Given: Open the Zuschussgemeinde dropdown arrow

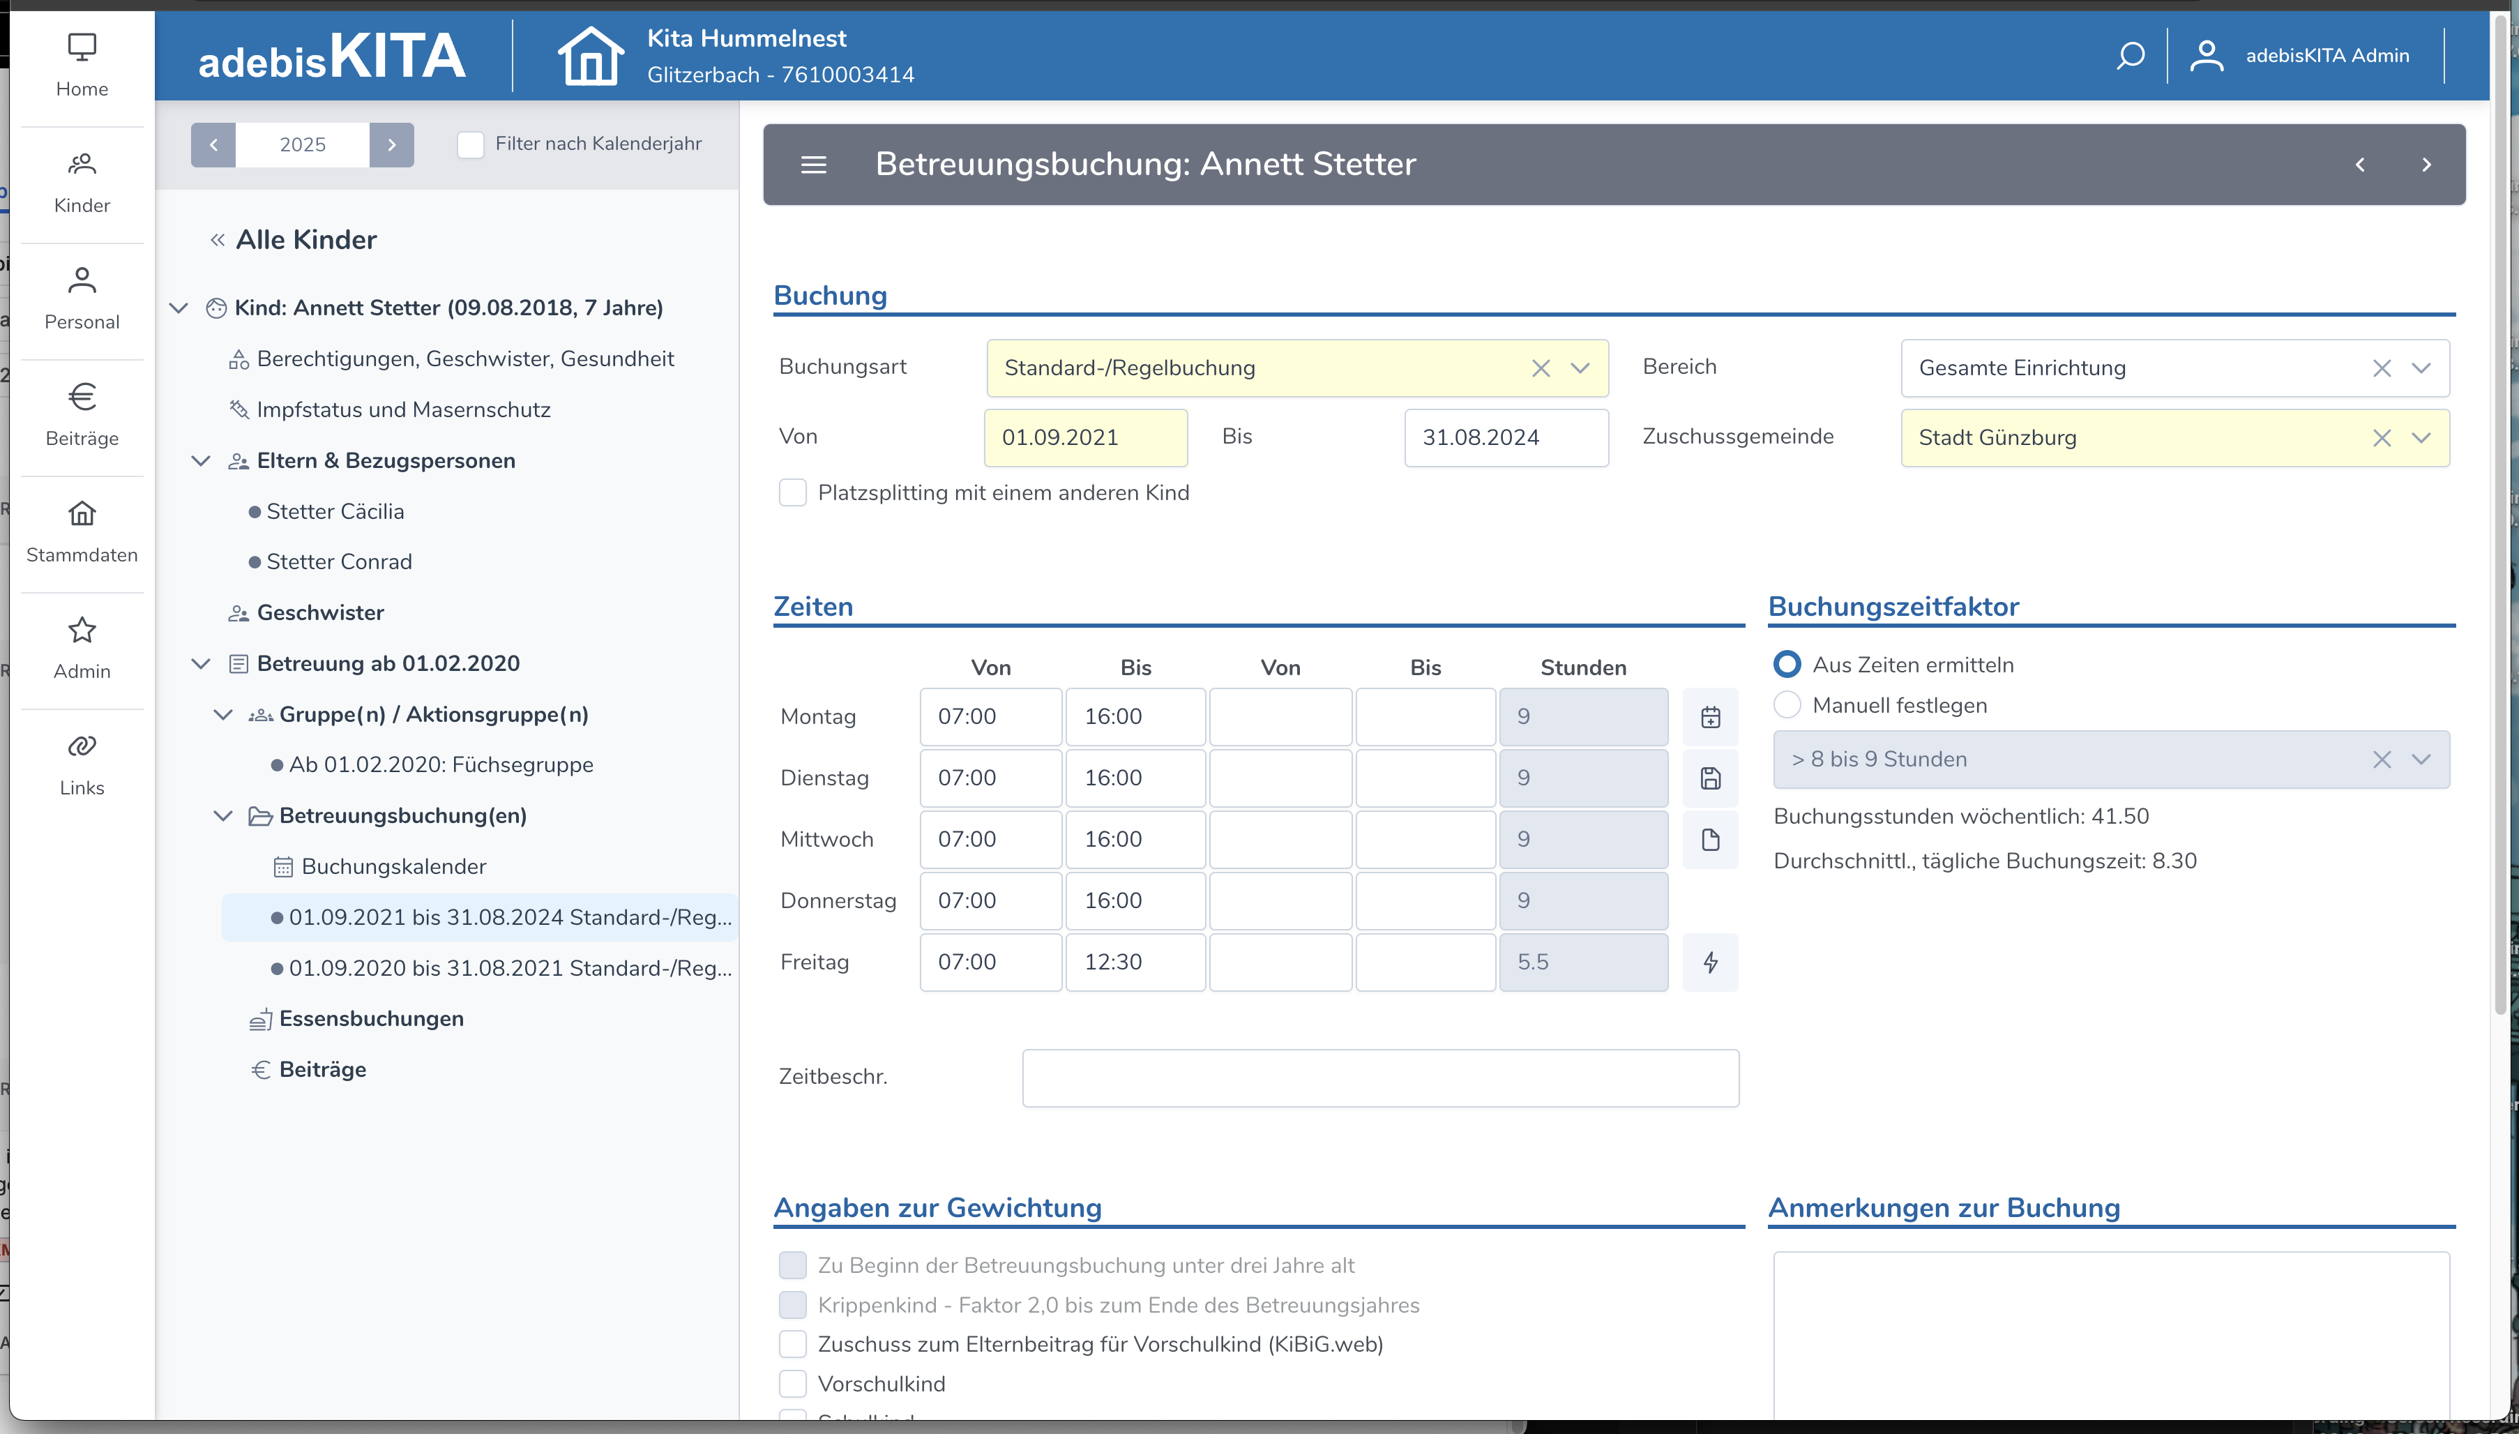Looking at the screenshot, I should point(2421,438).
